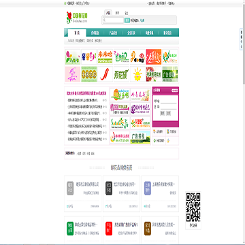Open the green 爱花族 logo
245x245 pixels.
121,74
